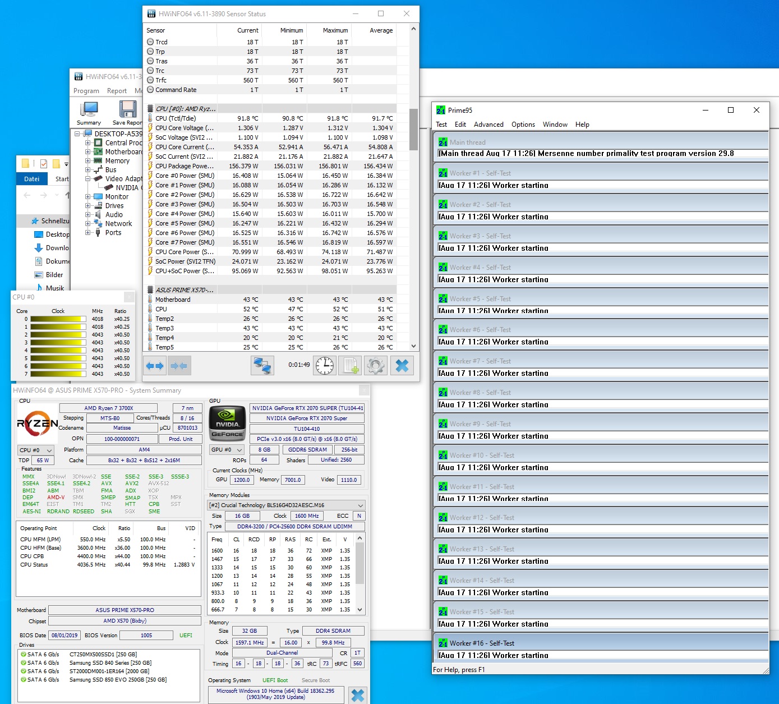Click the Downloads arrow icon in the Explorer sidebar
This screenshot has height=704, width=779.
[39, 248]
